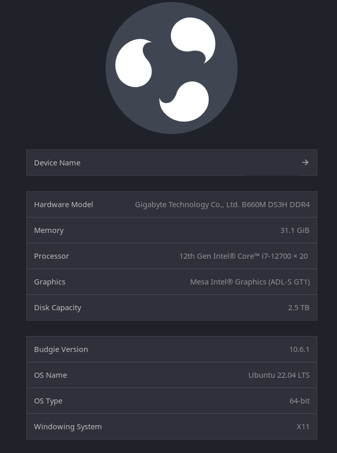Image resolution: width=337 pixels, height=453 pixels.
Task: Select the Processor row label
Action: tap(52, 256)
